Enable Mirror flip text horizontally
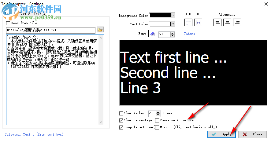Image resolution: width=271 pixels, height=142 pixels. (x=157, y=127)
